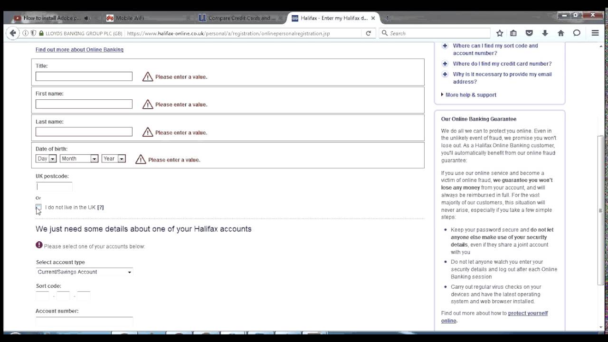Click the [?] help next to UK option

[x=100, y=208]
